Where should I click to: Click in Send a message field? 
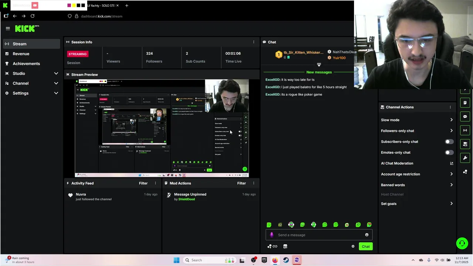[319, 235]
